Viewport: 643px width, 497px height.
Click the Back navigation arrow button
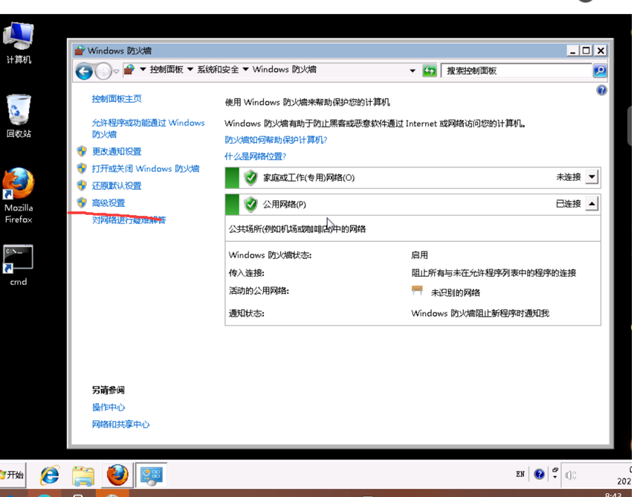click(84, 71)
